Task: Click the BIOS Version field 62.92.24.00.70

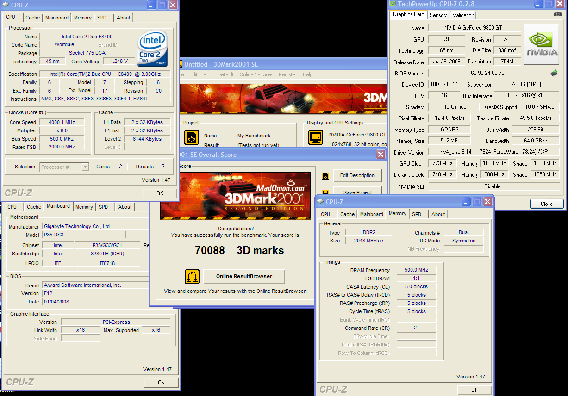Action: click(x=487, y=73)
